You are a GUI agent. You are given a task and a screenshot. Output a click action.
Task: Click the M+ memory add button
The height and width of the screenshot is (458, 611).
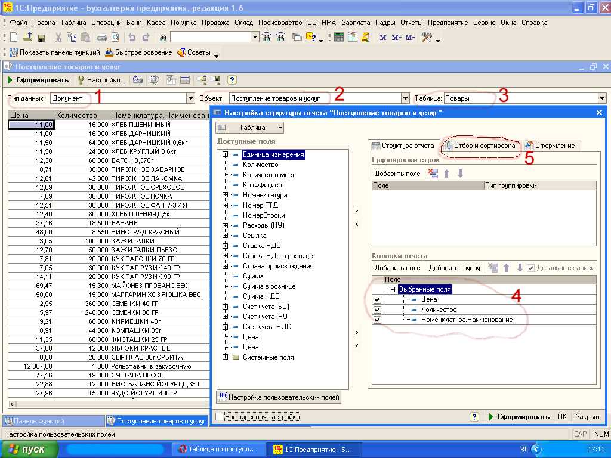coord(396,38)
